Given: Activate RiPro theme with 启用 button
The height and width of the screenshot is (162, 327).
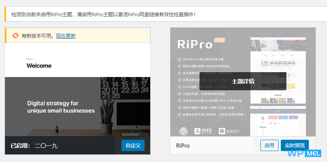Looking at the screenshot, I should tap(269, 145).
